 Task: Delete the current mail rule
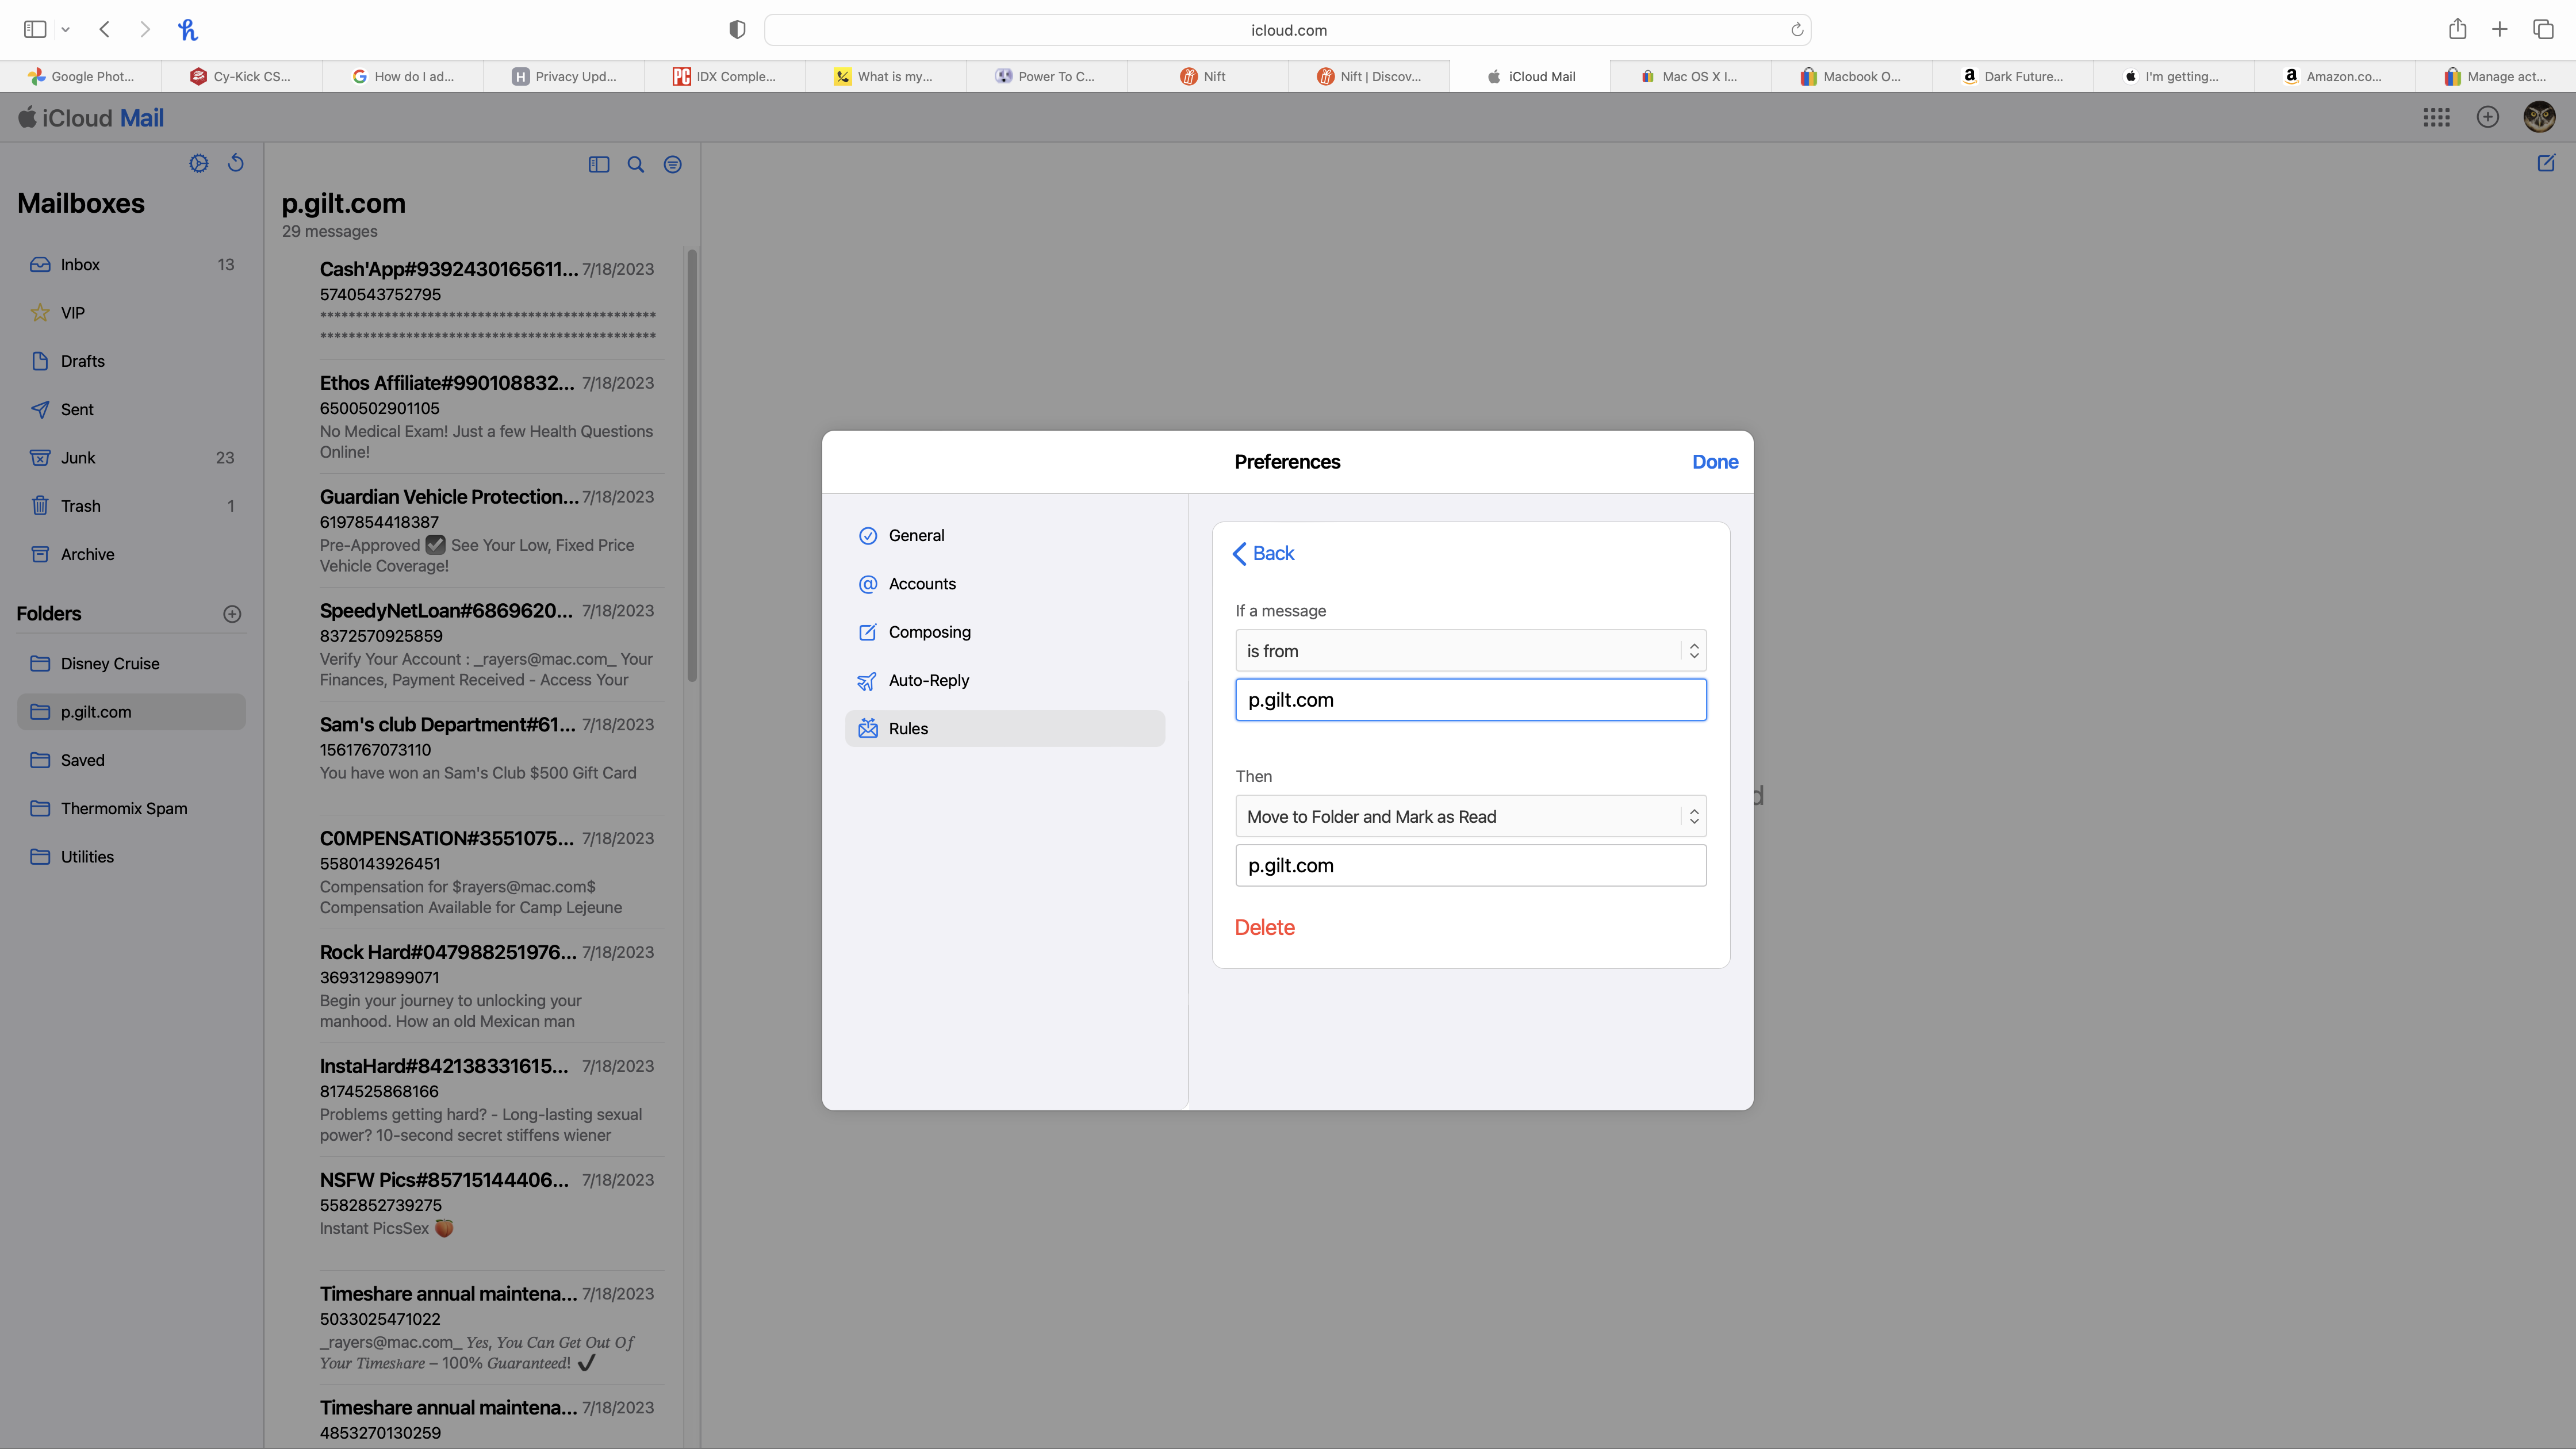coord(1264,927)
